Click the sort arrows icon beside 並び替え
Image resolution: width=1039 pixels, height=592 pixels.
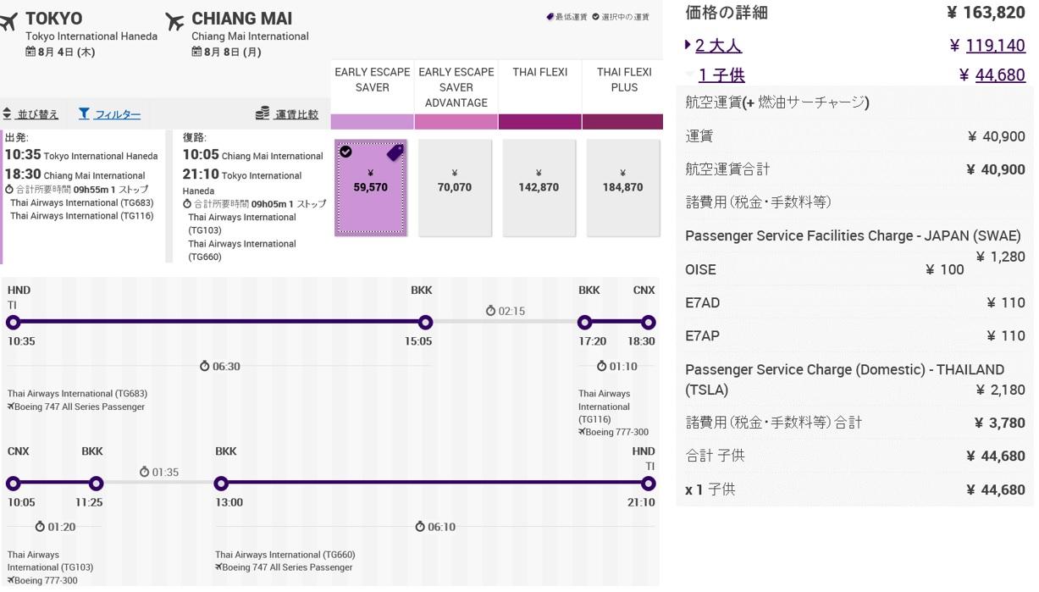(x=8, y=114)
